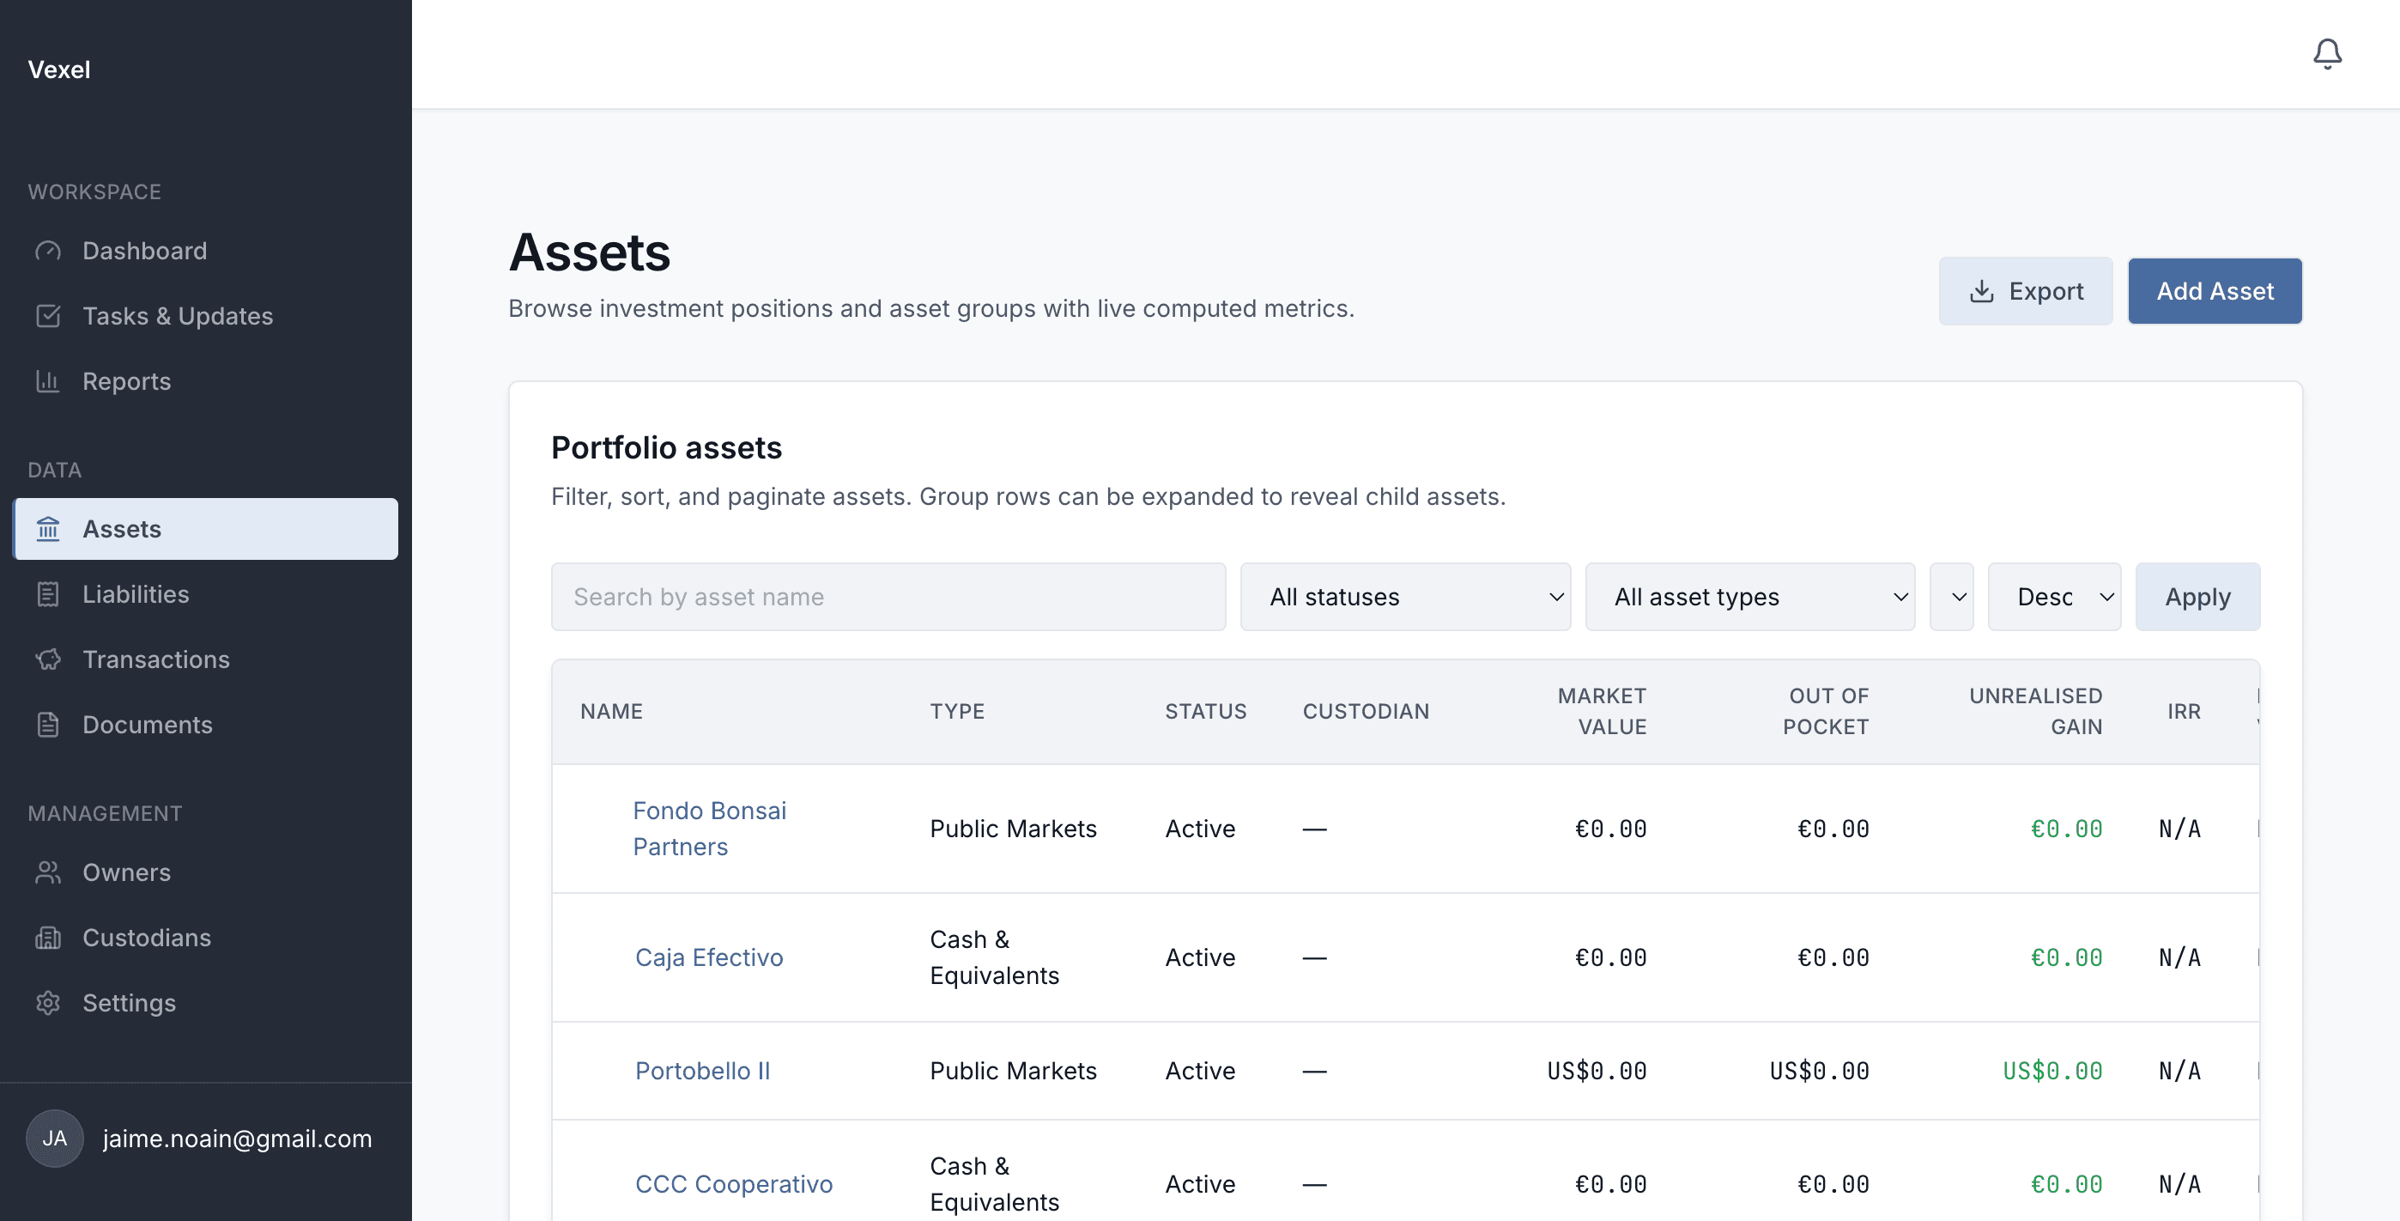Click the notification bell icon
Screen dimensions: 2400x1221
(x=2327, y=54)
